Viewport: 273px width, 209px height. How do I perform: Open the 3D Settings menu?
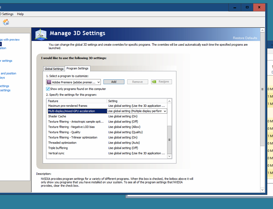click(x=7, y=14)
